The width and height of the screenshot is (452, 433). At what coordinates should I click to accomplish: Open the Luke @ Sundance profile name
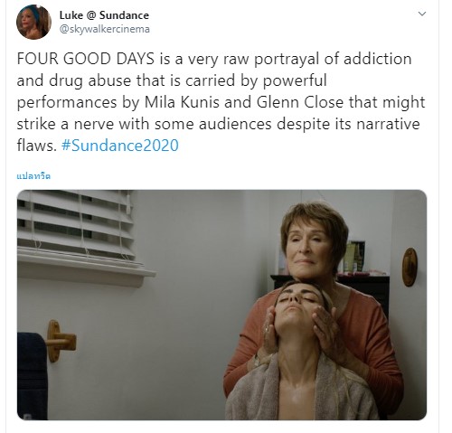(x=104, y=15)
